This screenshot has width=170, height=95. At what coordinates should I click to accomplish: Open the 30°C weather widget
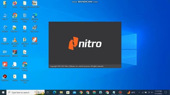click(x=131, y=92)
